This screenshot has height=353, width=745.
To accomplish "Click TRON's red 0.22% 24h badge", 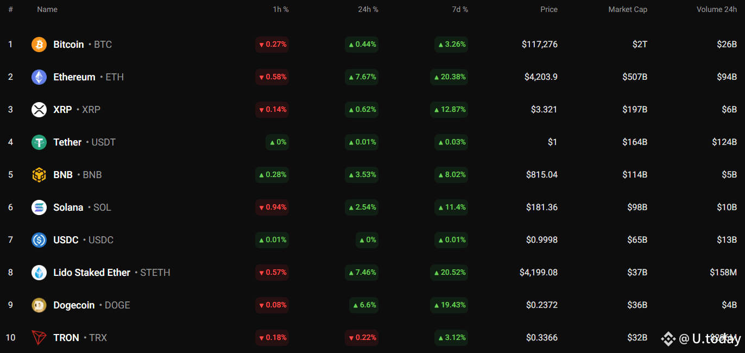I will (362, 338).
